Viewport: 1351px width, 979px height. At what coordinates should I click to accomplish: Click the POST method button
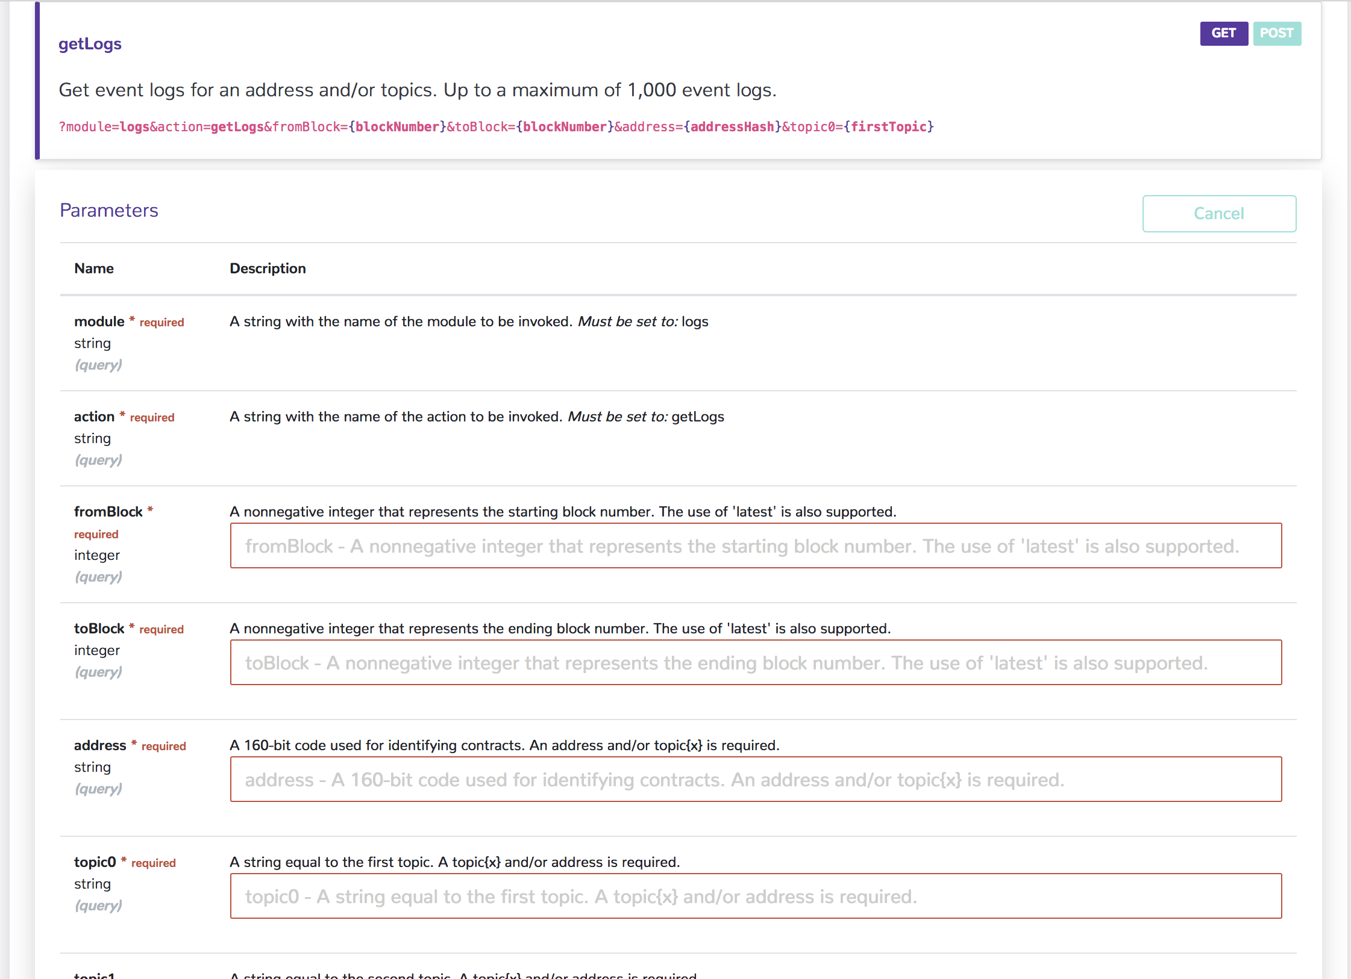point(1277,33)
